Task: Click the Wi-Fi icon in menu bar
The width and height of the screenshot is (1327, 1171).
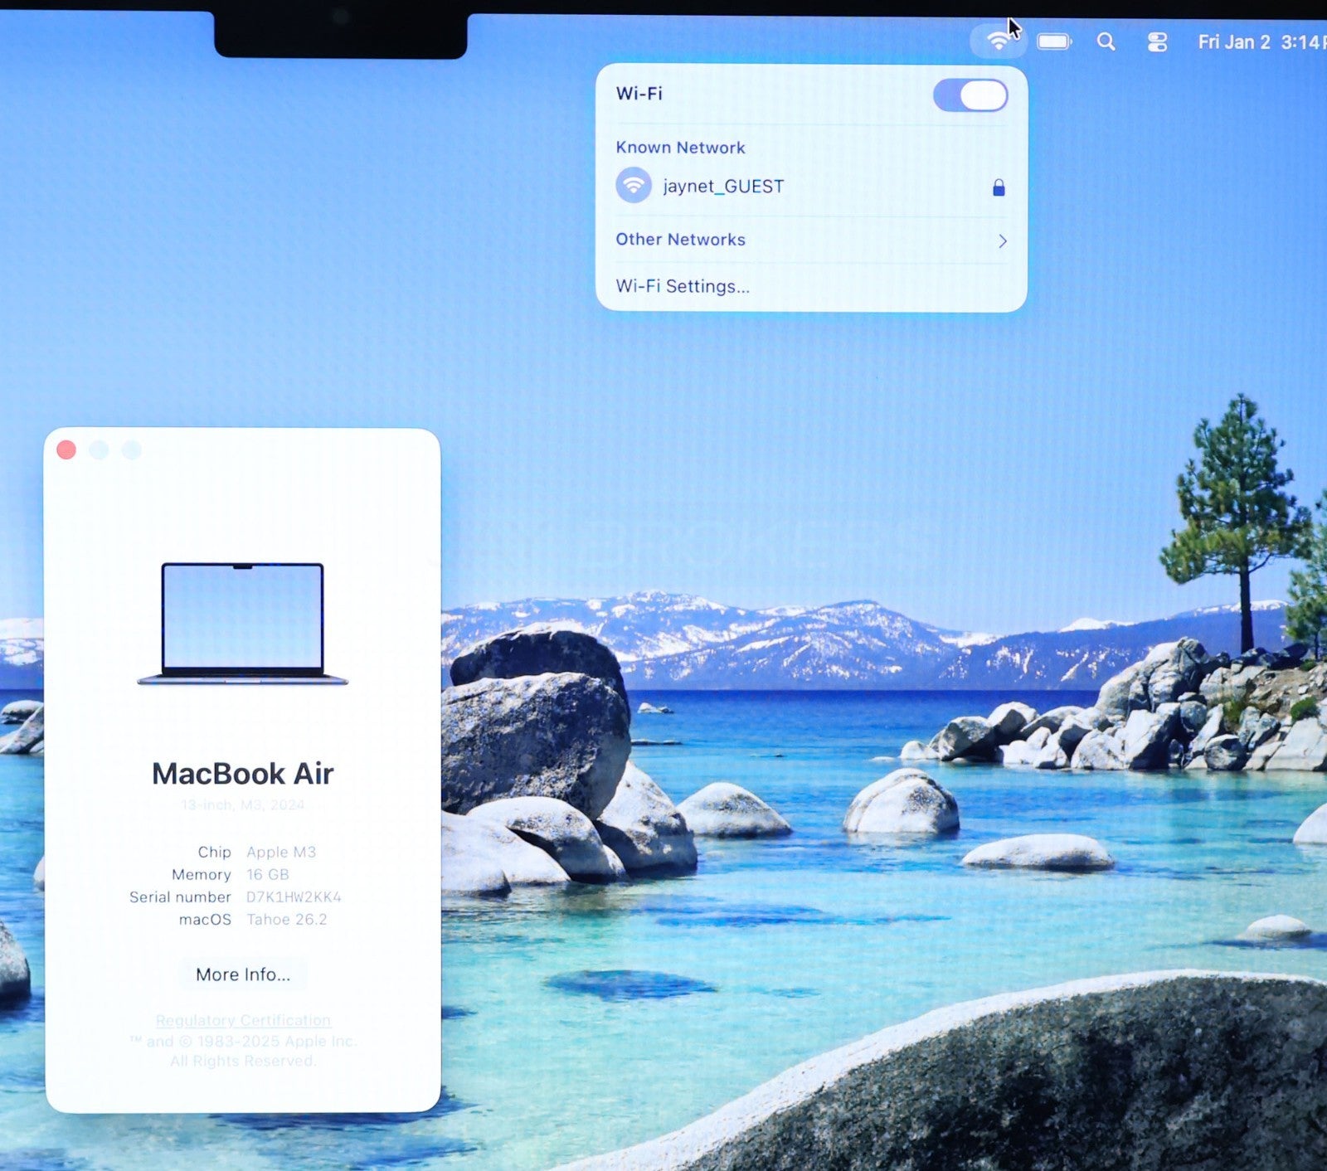Action: pyautogui.click(x=998, y=41)
